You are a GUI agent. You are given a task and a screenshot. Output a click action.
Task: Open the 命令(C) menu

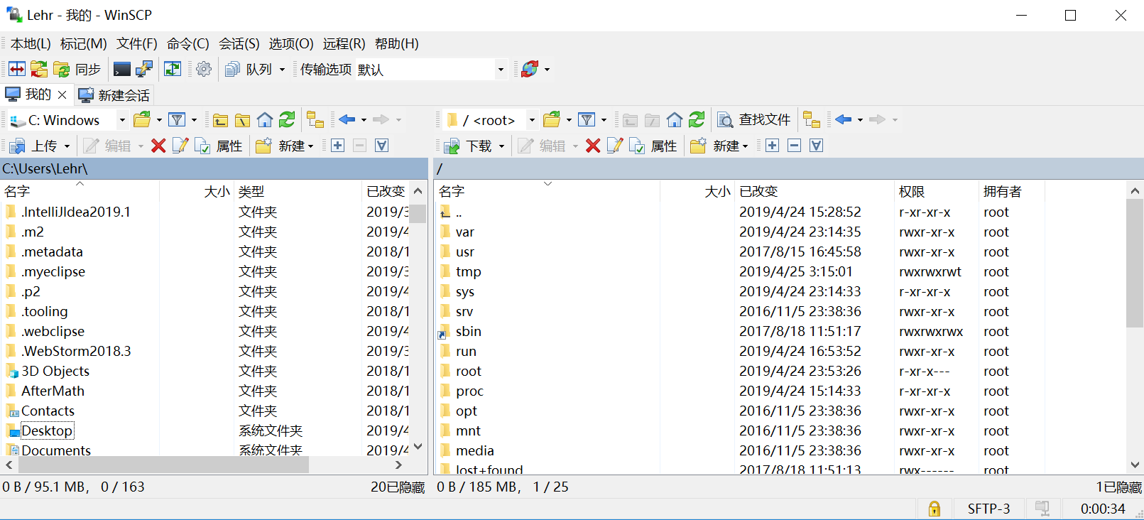coord(188,44)
